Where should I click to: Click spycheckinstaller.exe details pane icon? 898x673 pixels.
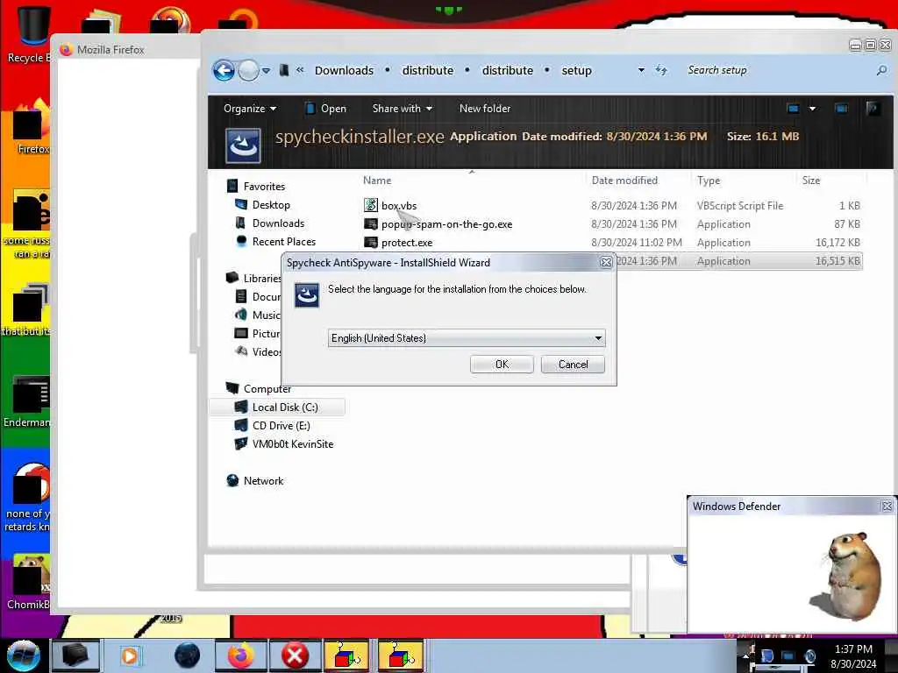244,145
